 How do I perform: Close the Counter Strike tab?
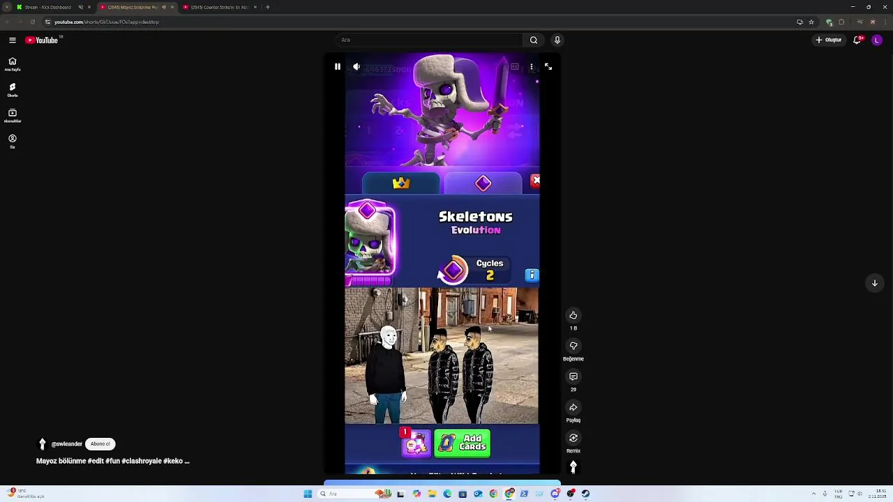[x=255, y=7]
